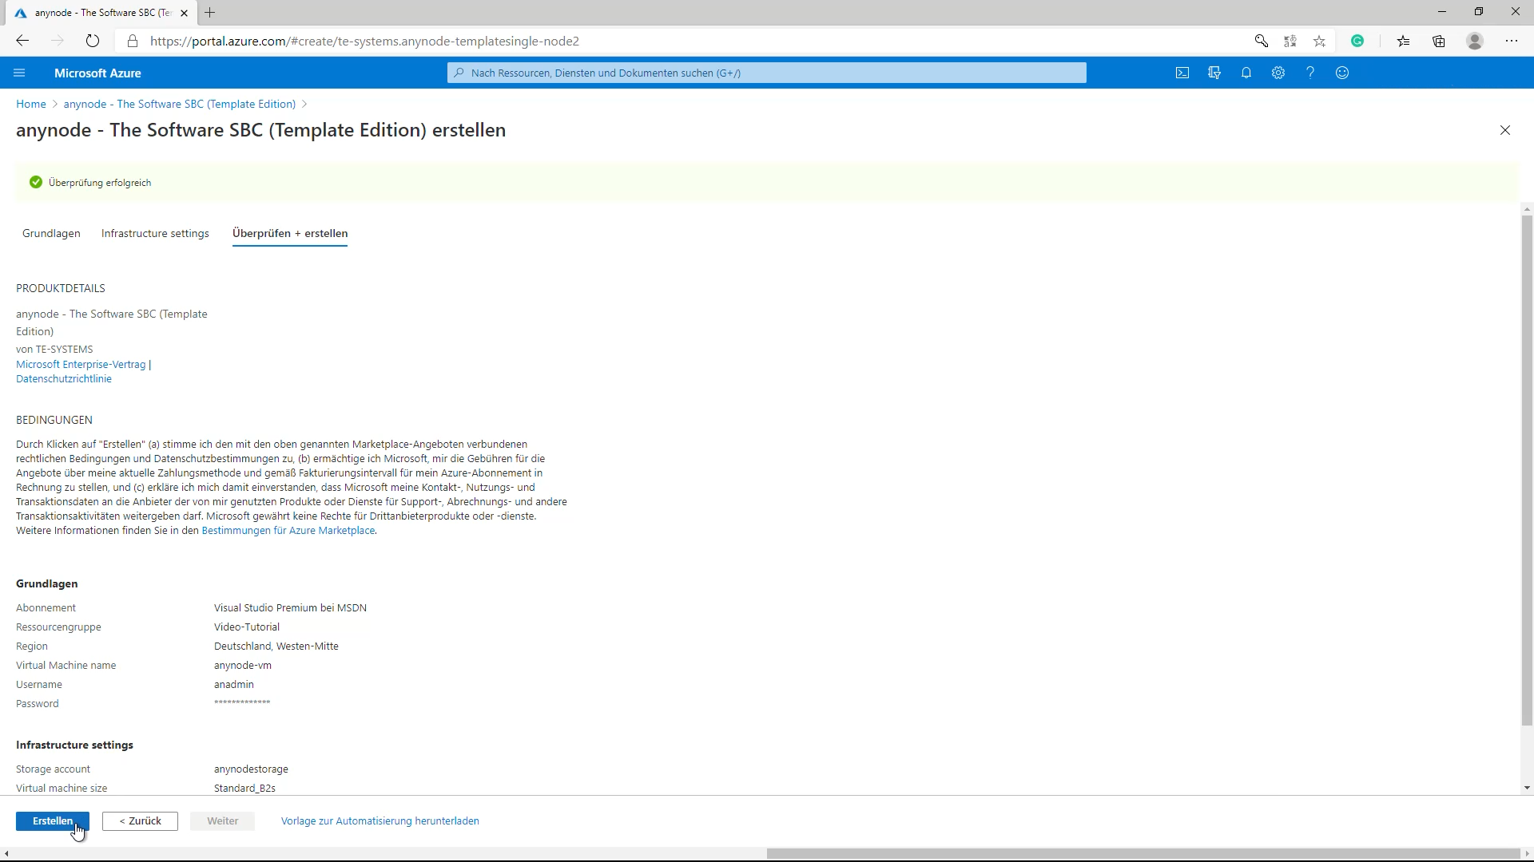Click the browser address bar URL

364,41
